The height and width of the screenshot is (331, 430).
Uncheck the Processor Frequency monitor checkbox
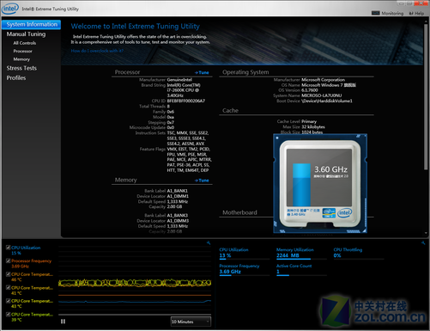(x=9, y=261)
